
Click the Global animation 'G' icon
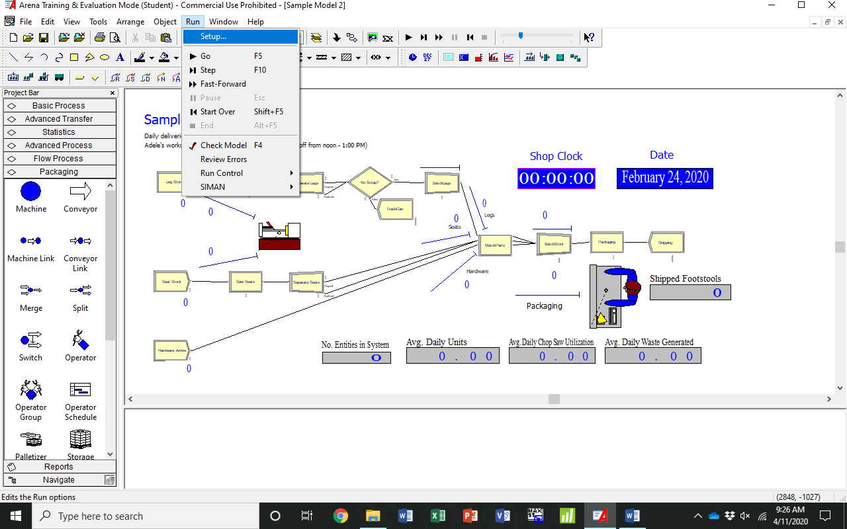click(x=560, y=58)
